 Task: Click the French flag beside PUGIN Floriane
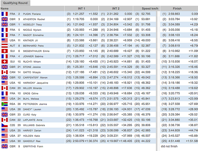5,14
